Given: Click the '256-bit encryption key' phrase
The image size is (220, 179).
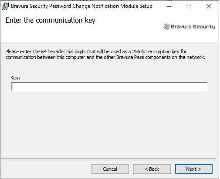Looking at the screenshot, I should pyautogui.click(x=156, y=52).
